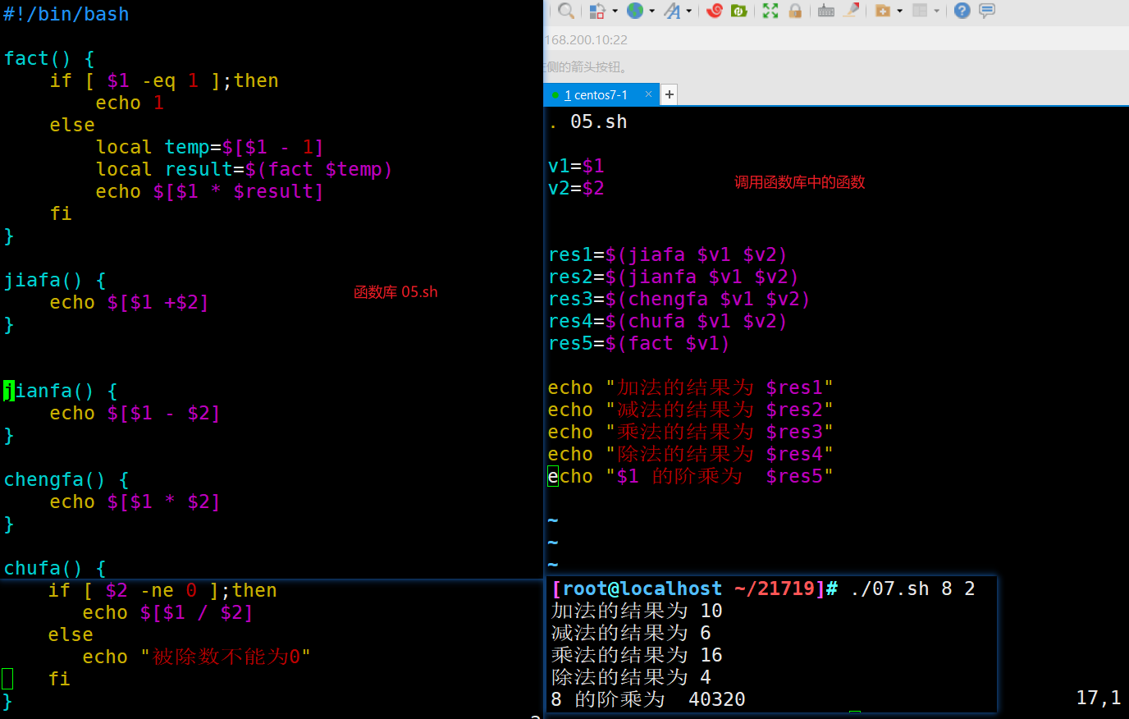Expand the new-folder icon dropdown arrow

[900, 11]
